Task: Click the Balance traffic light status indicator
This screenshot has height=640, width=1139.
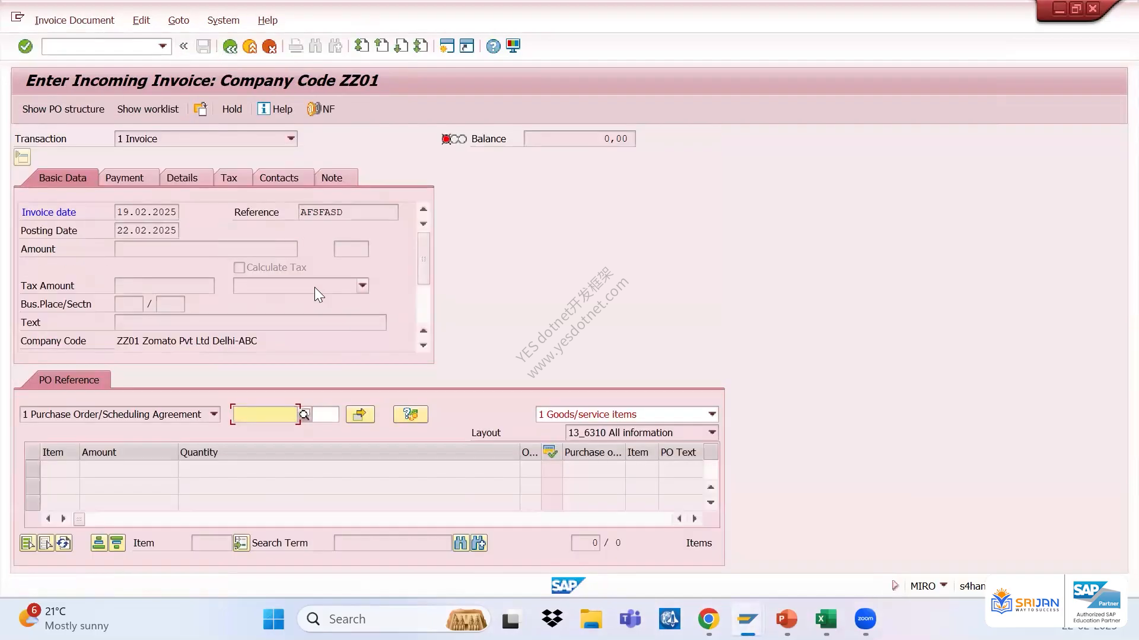Action: click(x=454, y=139)
